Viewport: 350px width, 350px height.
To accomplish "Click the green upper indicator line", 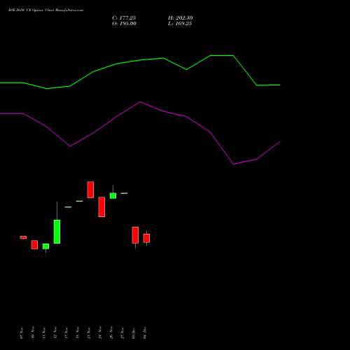I will (140, 60).
